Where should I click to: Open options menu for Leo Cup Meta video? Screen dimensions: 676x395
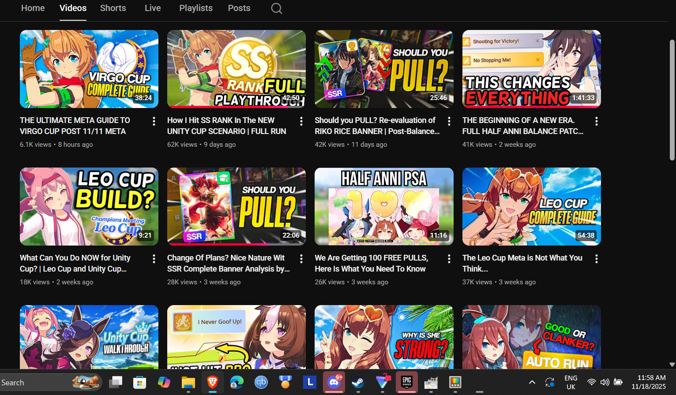coord(597,259)
